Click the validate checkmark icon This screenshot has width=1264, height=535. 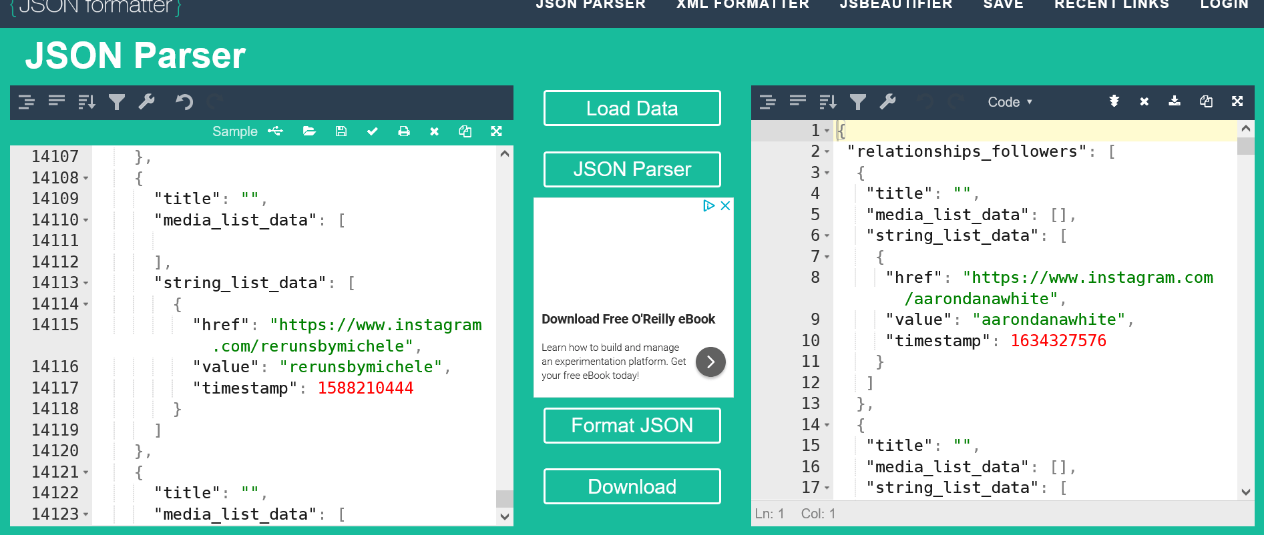(x=373, y=131)
